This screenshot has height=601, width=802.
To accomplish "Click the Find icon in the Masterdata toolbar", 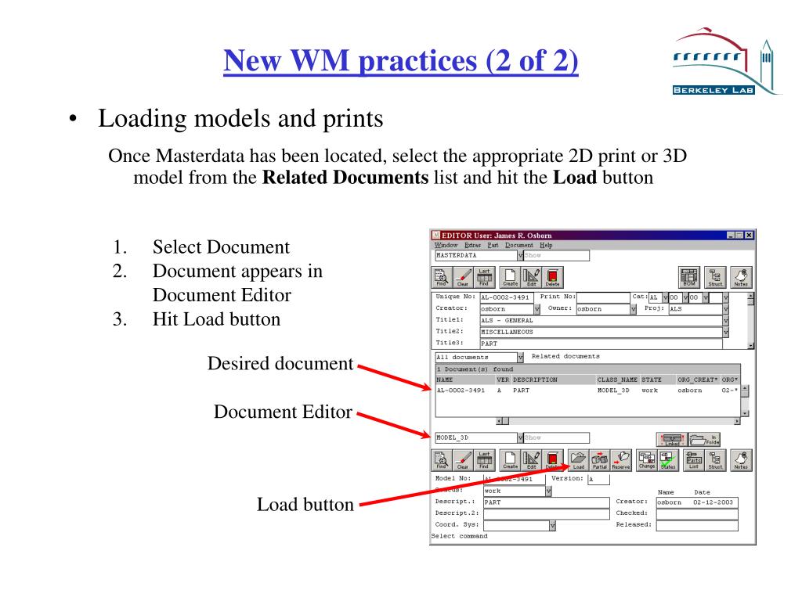I will [x=442, y=277].
